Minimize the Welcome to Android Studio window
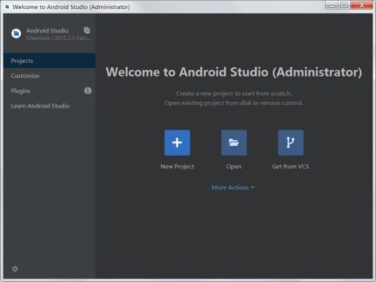Viewport: 376px width, 282px height. click(x=332, y=5)
